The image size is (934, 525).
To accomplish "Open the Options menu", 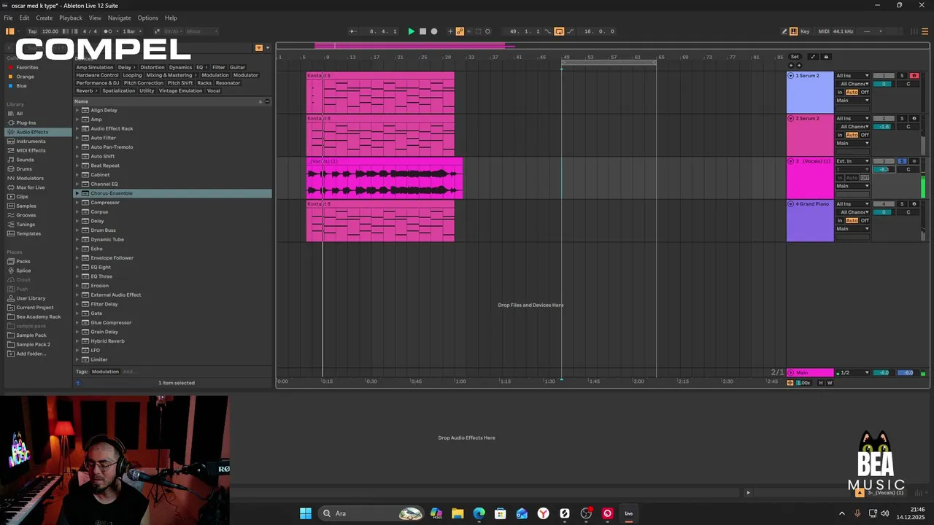I will [147, 18].
